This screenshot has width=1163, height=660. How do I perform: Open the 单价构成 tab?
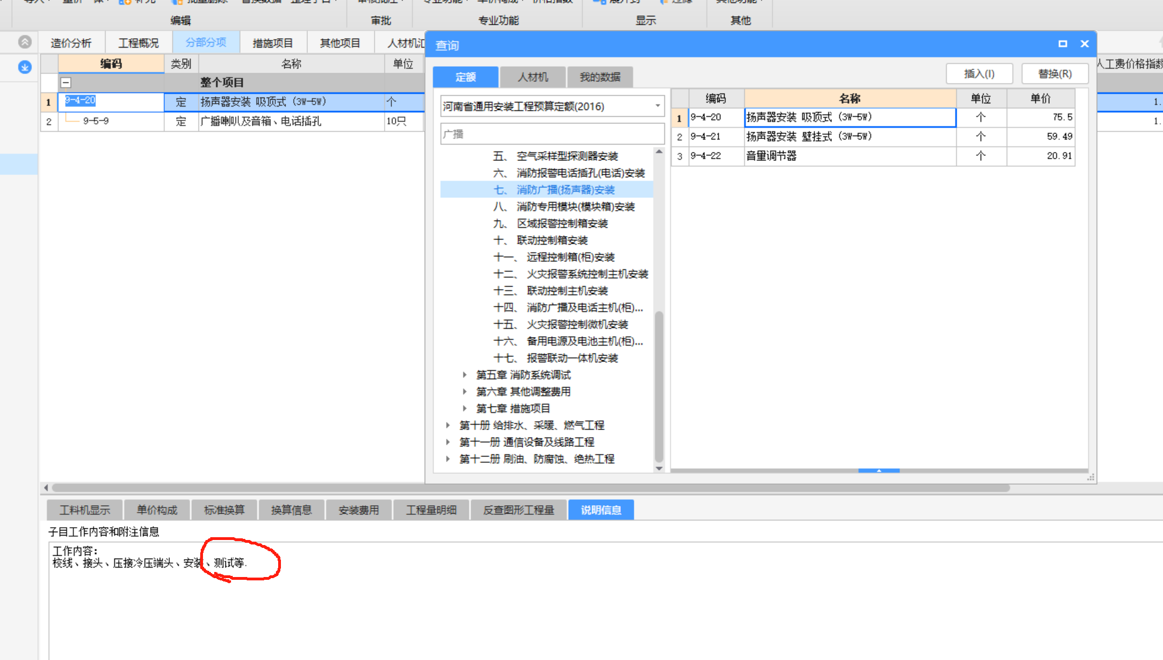pos(156,510)
